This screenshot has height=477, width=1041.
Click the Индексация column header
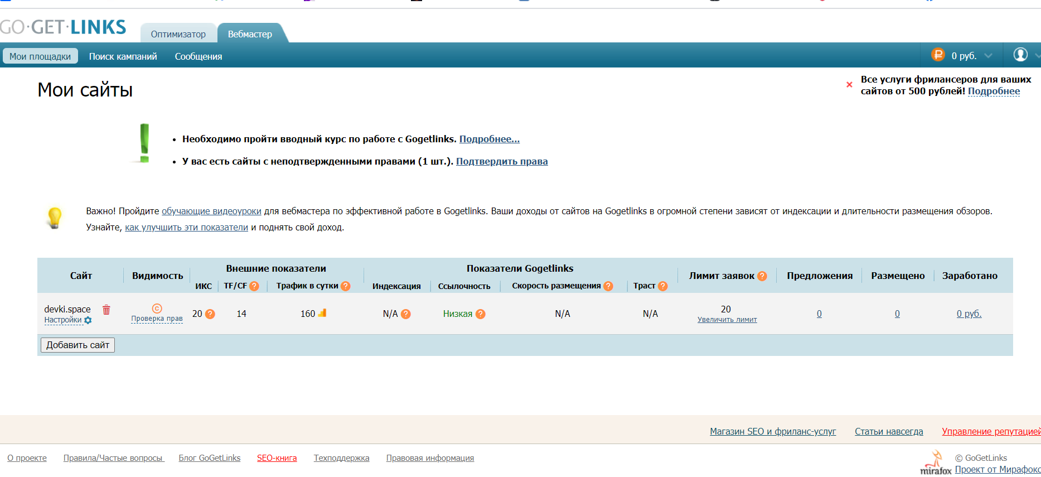click(396, 286)
